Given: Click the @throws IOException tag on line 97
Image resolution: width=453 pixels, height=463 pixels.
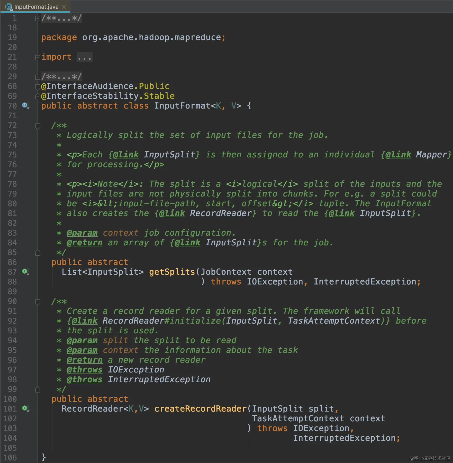Looking at the screenshot, I should 85,370.
